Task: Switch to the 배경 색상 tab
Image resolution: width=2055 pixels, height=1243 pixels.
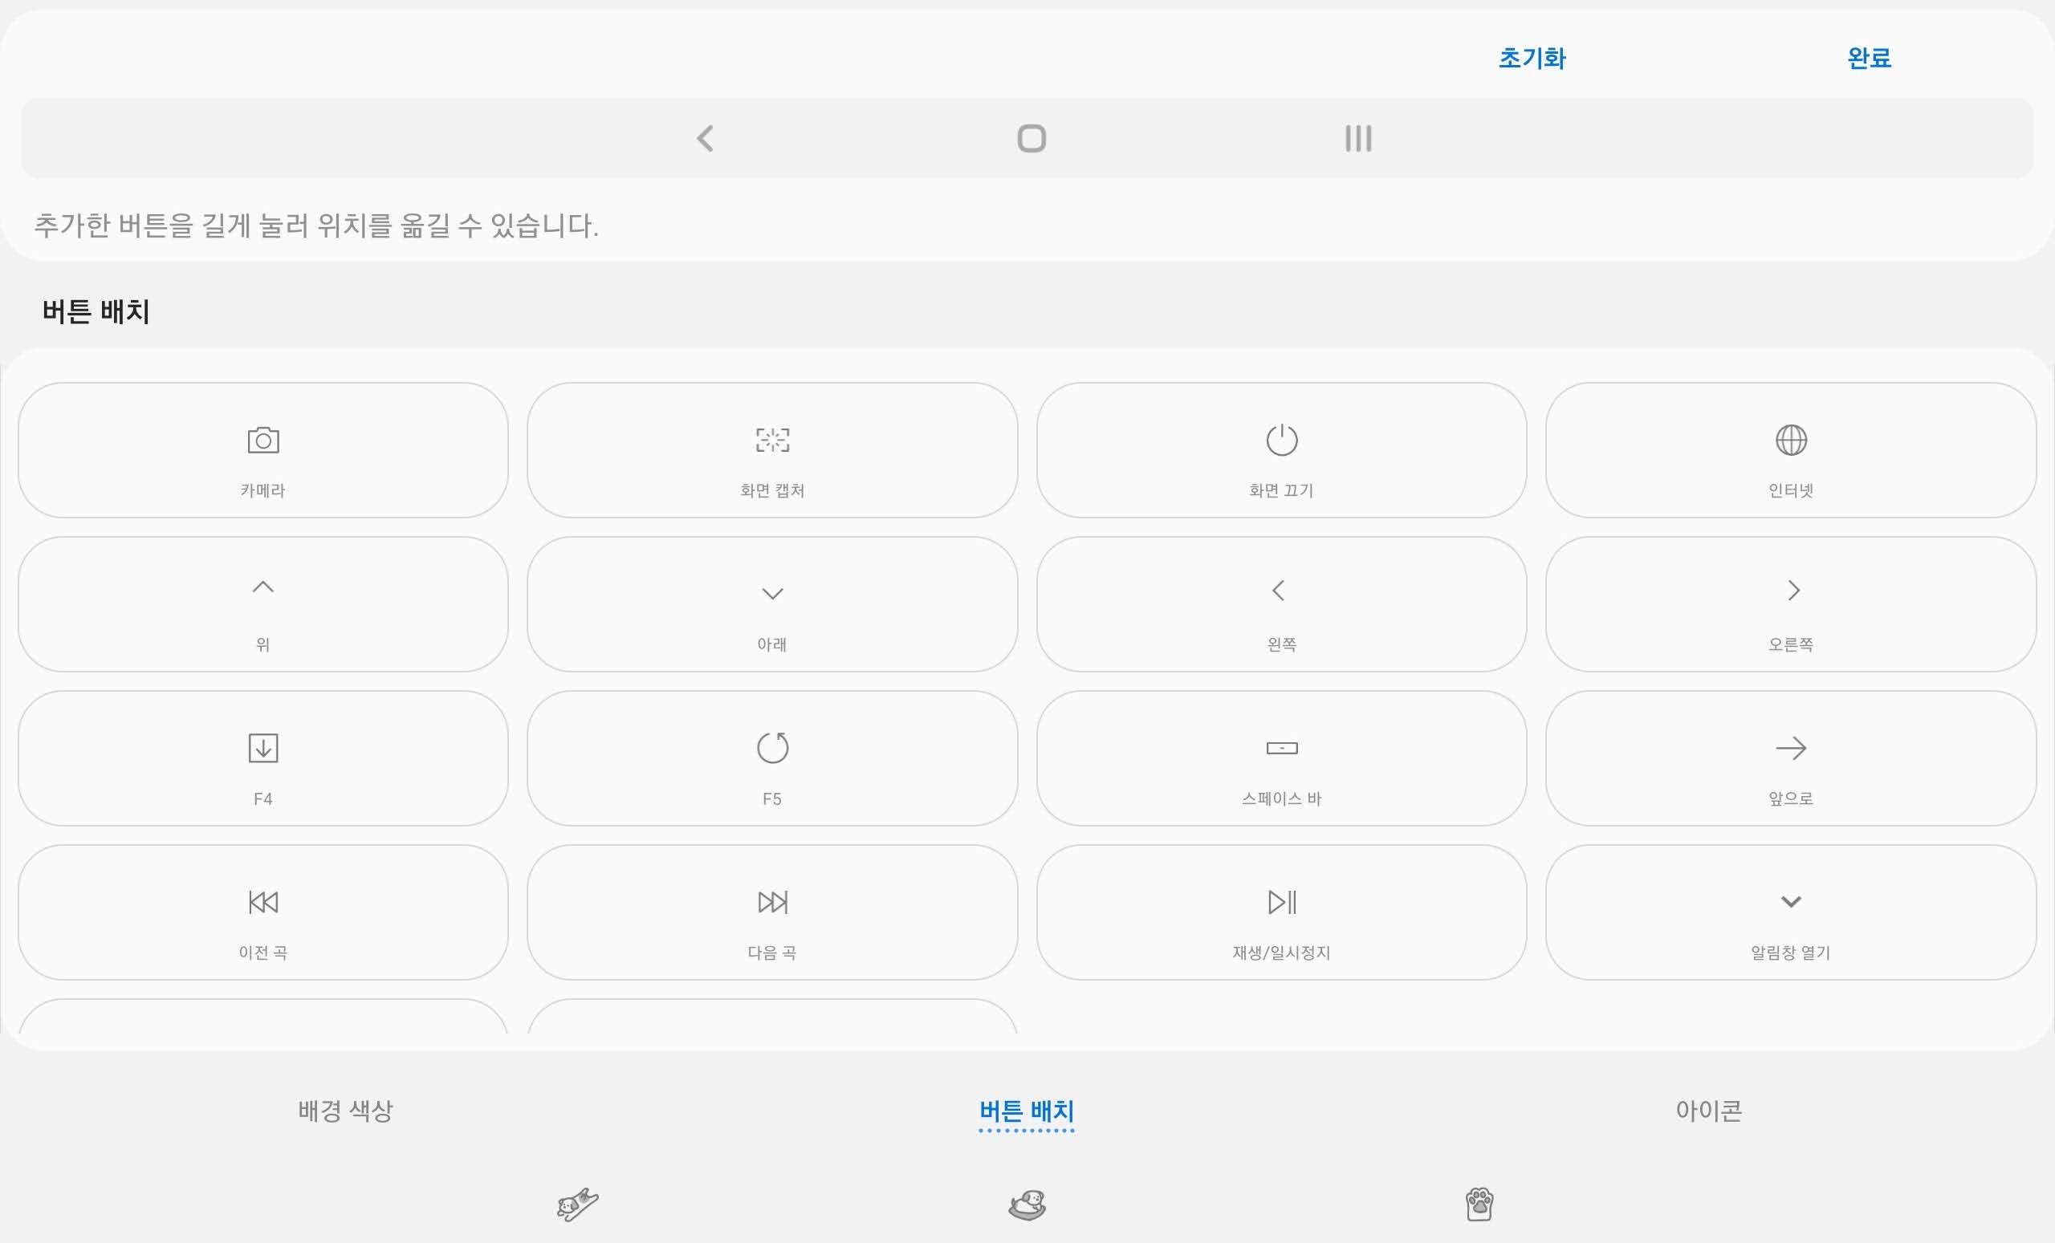Action: pyautogui.click(x=345, y=1111)
